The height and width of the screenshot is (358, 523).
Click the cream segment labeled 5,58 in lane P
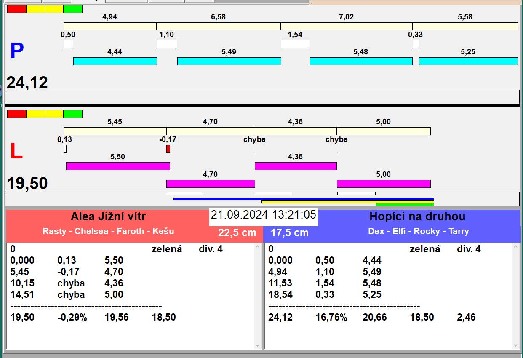tap(465, 26)
